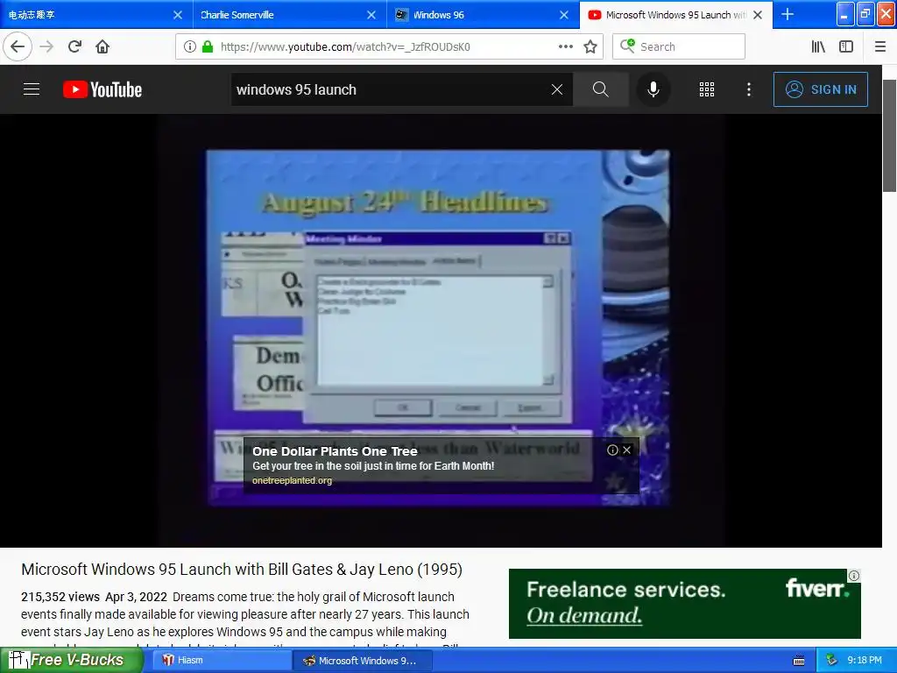Open YouTube settings three-dot menu
897x673 pixels.
pyautogui.click(x=749, y=89)
